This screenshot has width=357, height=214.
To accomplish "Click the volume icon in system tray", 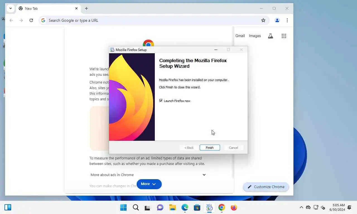I will (x=323, y=208).
